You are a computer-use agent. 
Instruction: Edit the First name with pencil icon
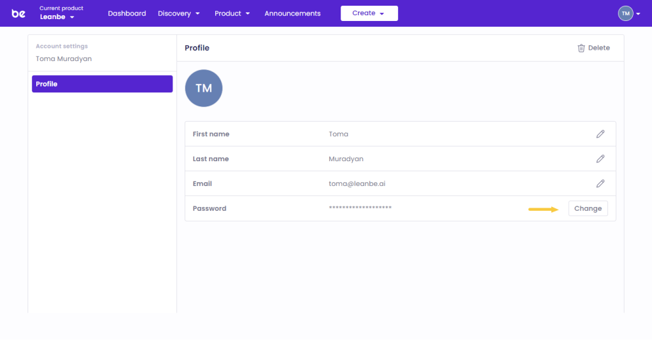[x=600, y=134]
